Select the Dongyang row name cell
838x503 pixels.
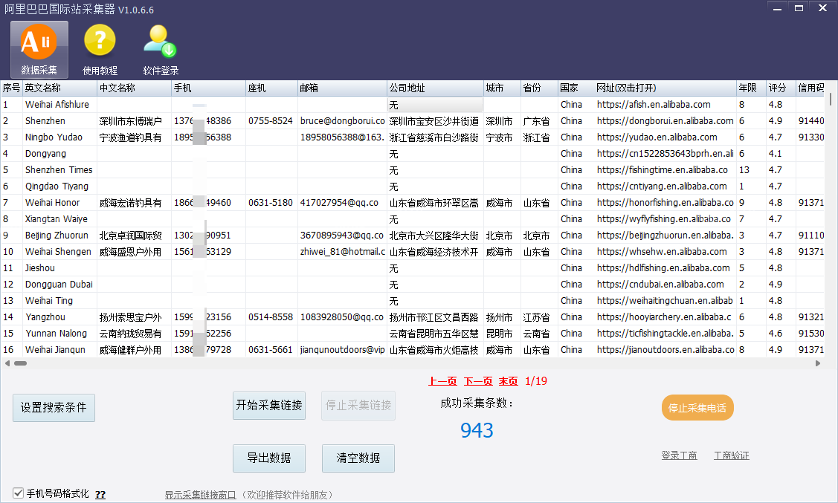point(59,154)
